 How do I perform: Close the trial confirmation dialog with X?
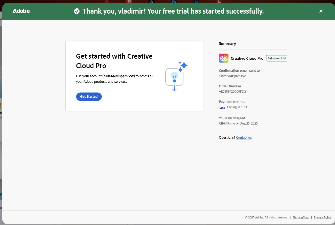point(321,11)
